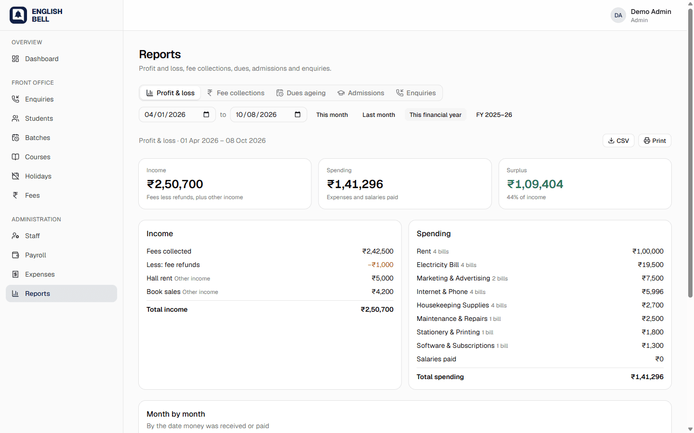Open end date calendar picker icon
Screen dimensions: 694x433
297,115
